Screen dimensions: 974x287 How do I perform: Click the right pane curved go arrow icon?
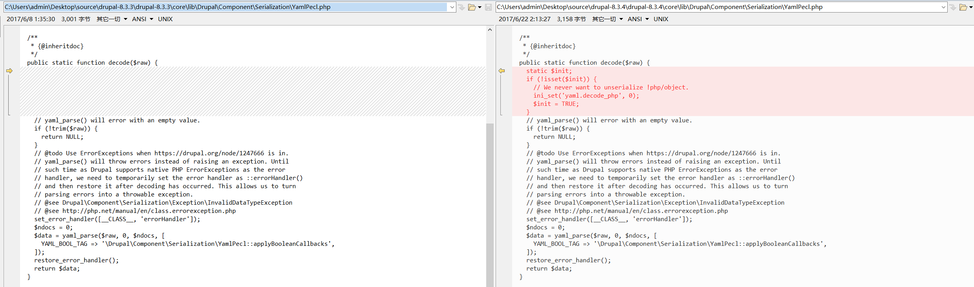click(953, 7)
